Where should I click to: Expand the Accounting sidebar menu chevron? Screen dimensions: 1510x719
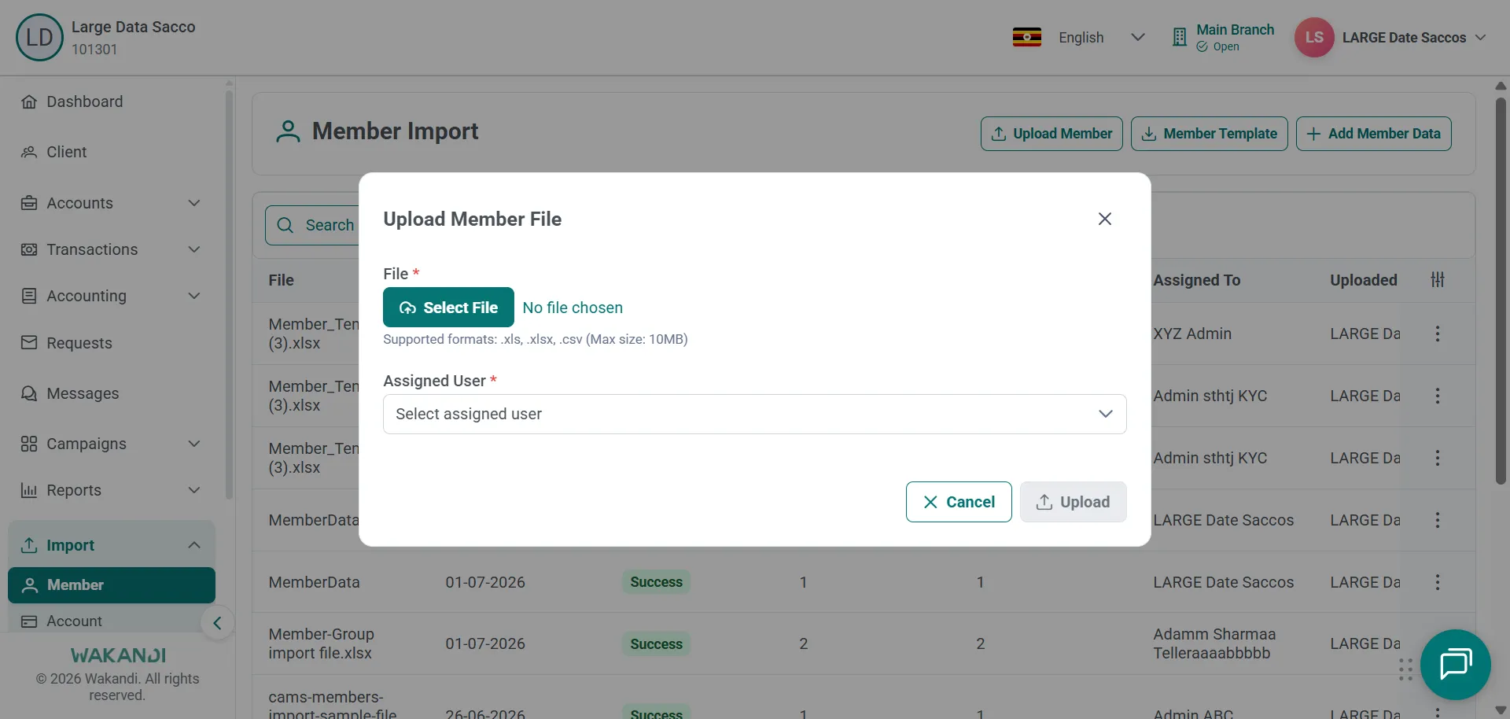[194, 296]
